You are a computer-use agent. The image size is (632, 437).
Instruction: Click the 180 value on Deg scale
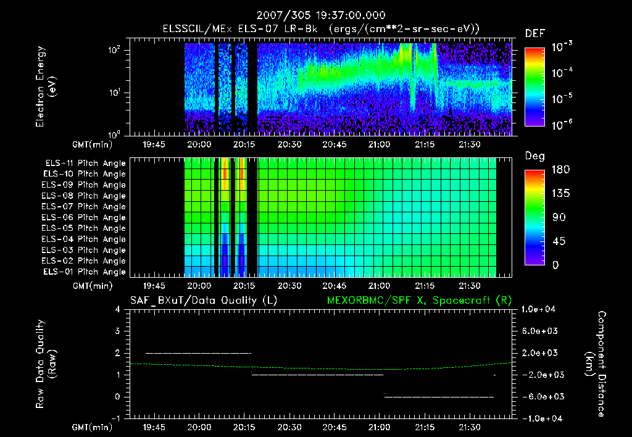[x=560, y=170]
